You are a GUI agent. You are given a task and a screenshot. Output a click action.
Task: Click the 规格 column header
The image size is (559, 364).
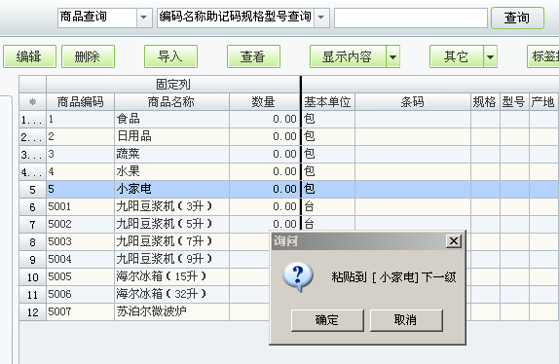point(485,102)
